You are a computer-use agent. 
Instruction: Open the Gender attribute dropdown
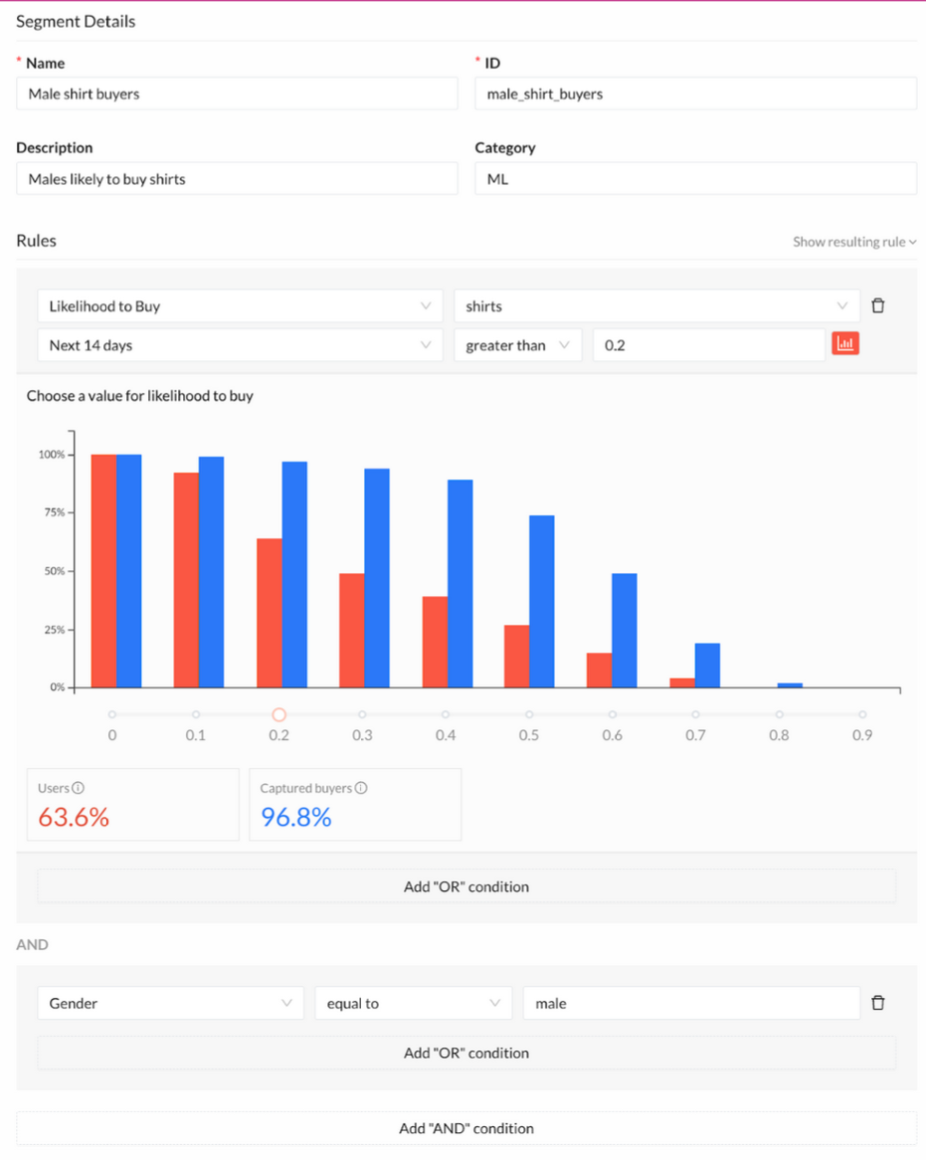169,1003
